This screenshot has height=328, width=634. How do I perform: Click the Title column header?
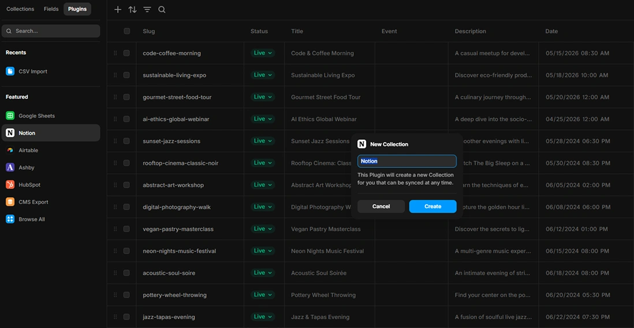tap(297, 31)
